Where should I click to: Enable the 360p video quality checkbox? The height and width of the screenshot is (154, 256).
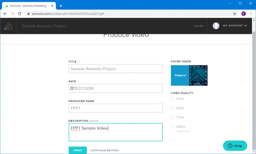[172, 99]
